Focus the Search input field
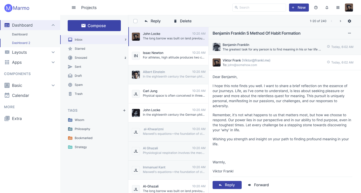Screen dimensions: 361x193 (x=259, y=8)
